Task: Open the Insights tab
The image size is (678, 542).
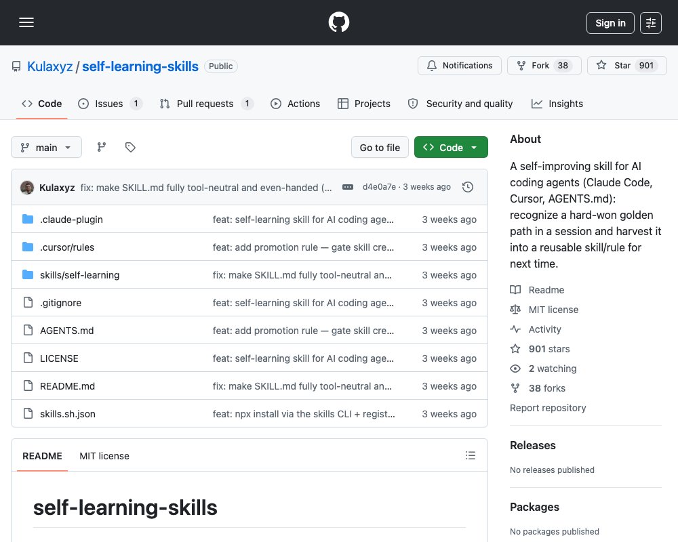Action: (x=557, y=104)
